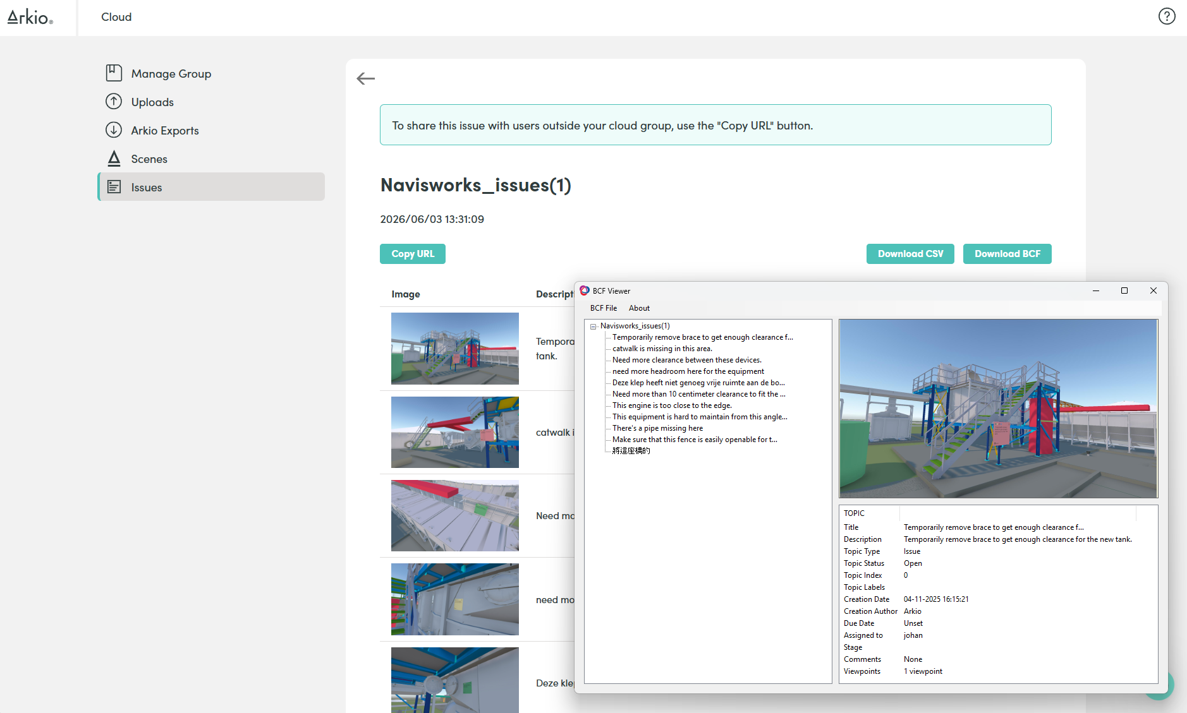Viewport: 1187px width, 713px height.
Task: Click the timestamp 2026/06/03 13:31:09
Action: coord(432,219)
